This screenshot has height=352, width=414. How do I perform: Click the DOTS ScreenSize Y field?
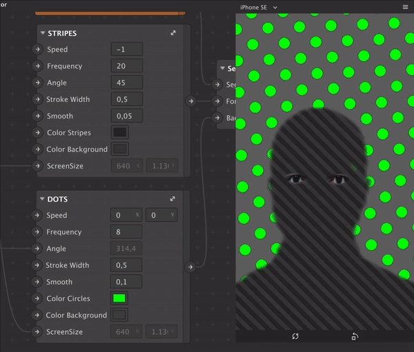tap(161, 332)
